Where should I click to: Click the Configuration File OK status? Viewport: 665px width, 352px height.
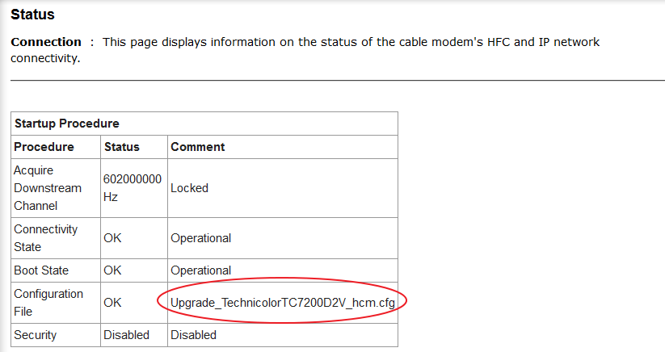(x=112, y=302)
